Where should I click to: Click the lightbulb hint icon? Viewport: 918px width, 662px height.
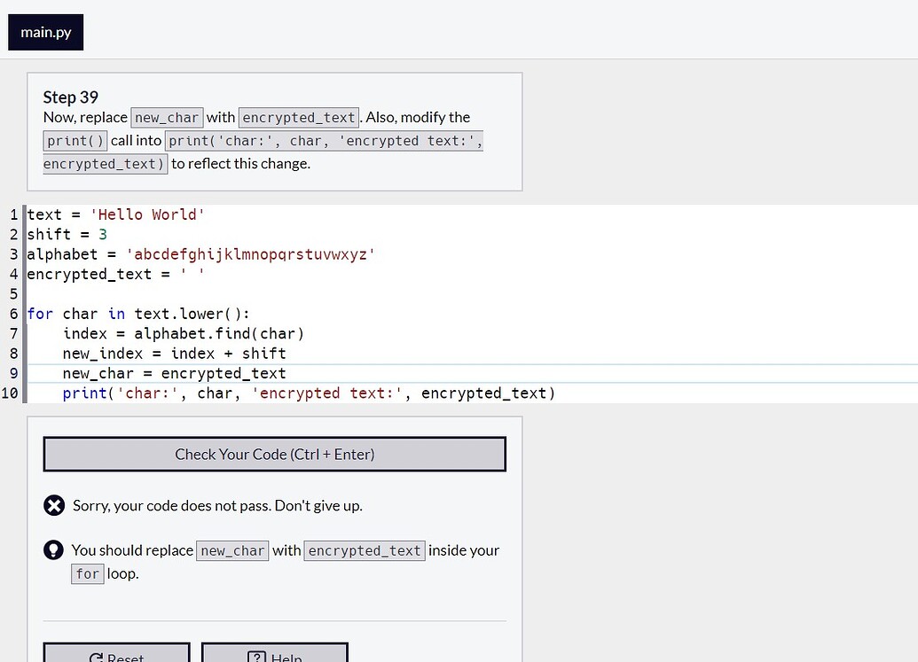[54, 550]
